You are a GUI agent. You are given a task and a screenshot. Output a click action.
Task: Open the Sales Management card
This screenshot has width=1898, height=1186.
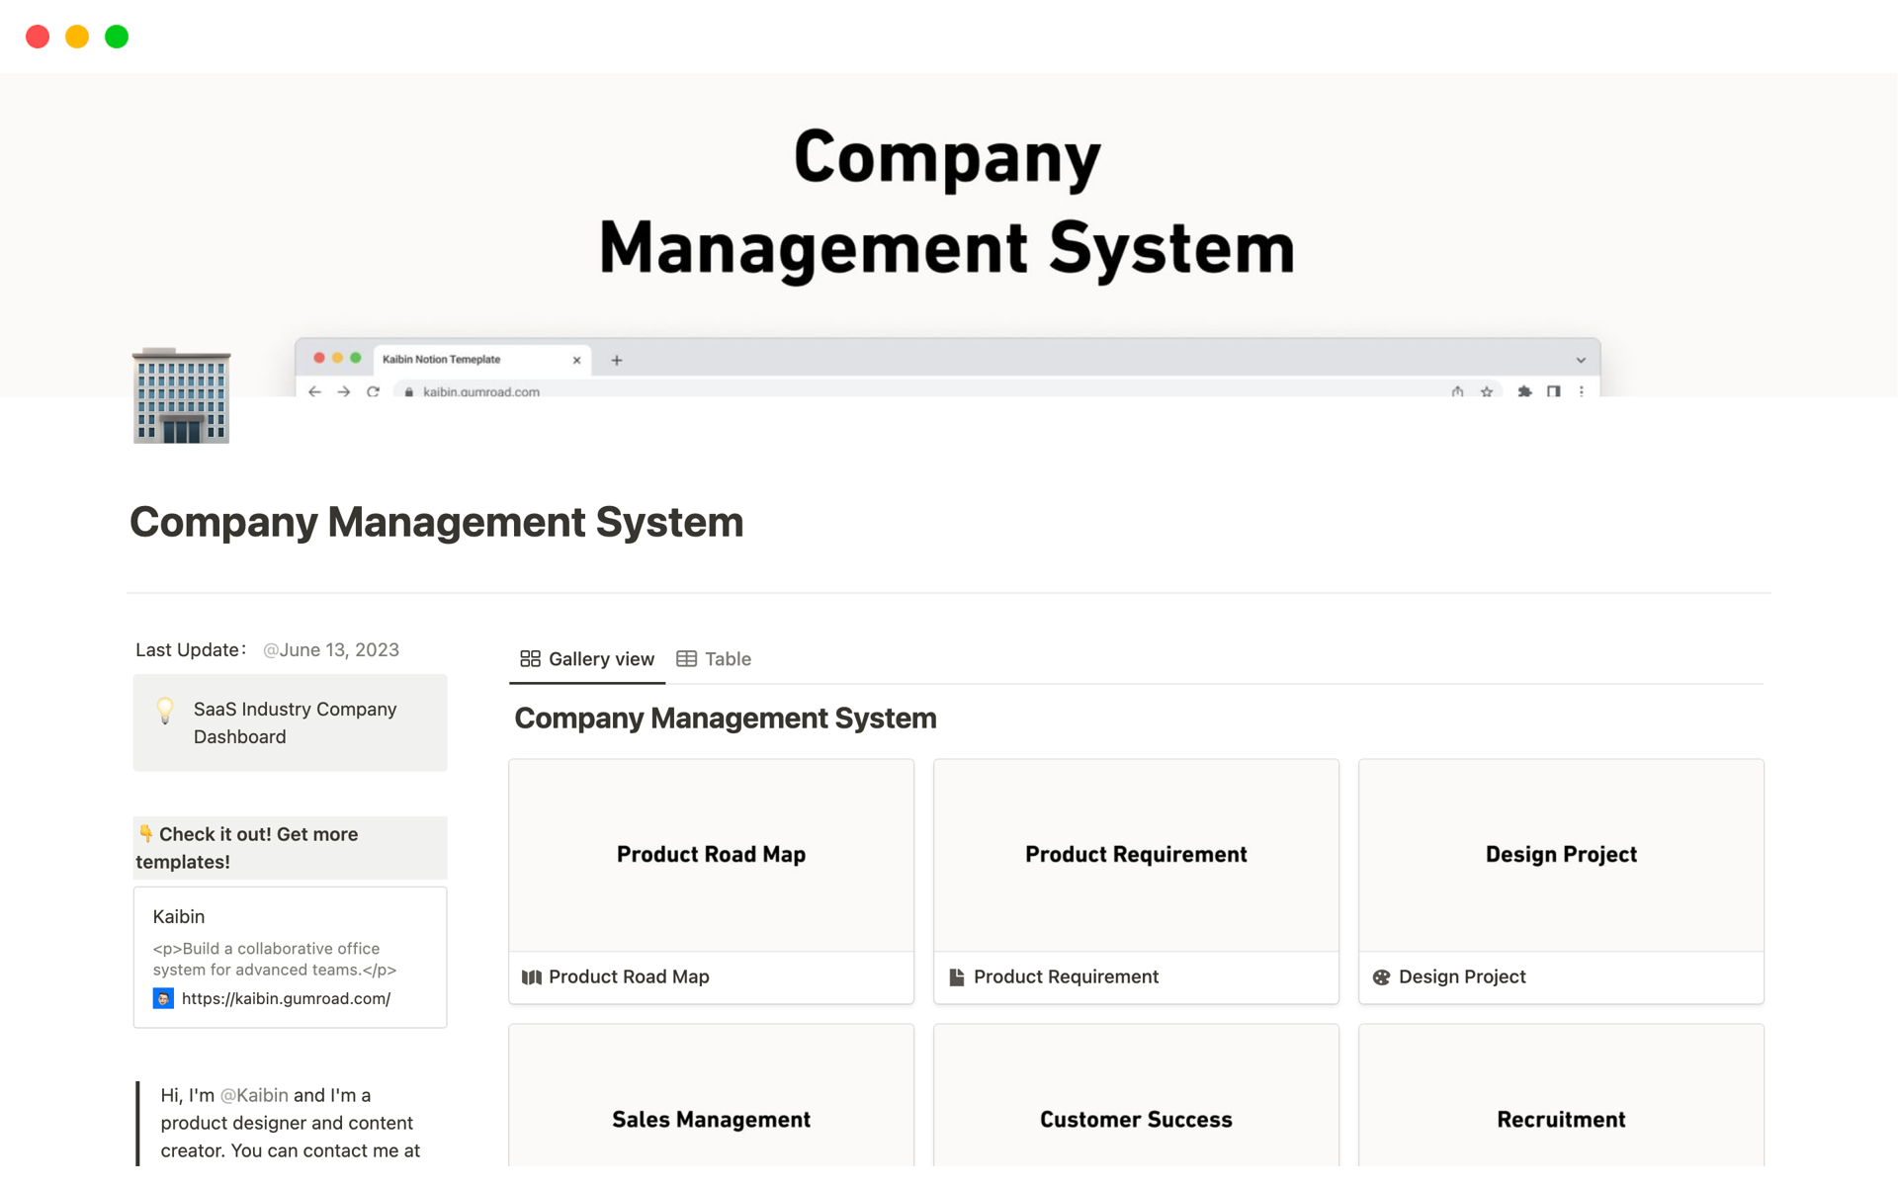[x=711, y=1119]
